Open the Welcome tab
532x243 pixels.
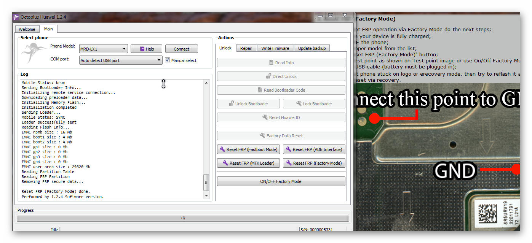pyautogui.click(x=27, y=29)
